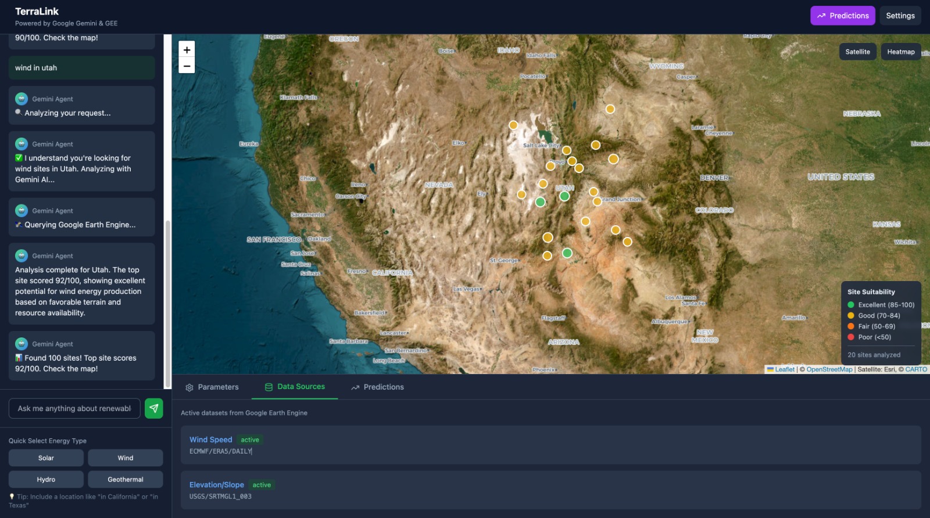Image resolution: width=930 pixels, height=518 pixels.
Task: Select Wind as the energy type
Action: (x=126, y=458)
